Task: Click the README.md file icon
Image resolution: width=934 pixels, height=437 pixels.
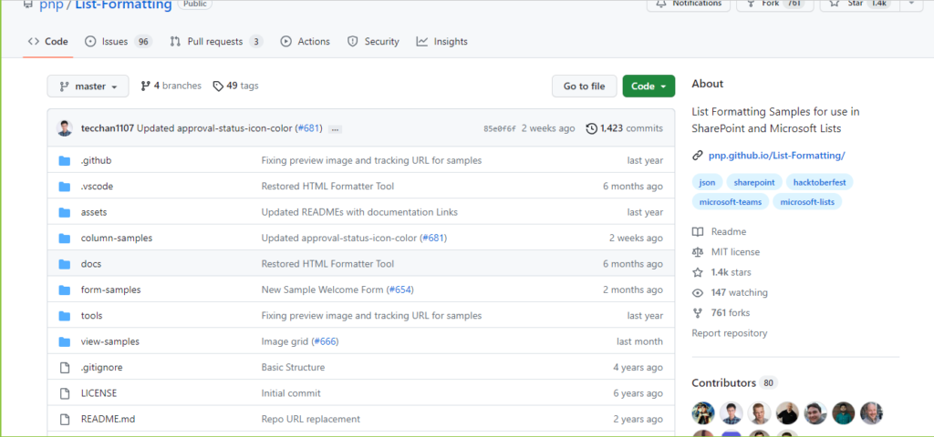Action: 65,419
